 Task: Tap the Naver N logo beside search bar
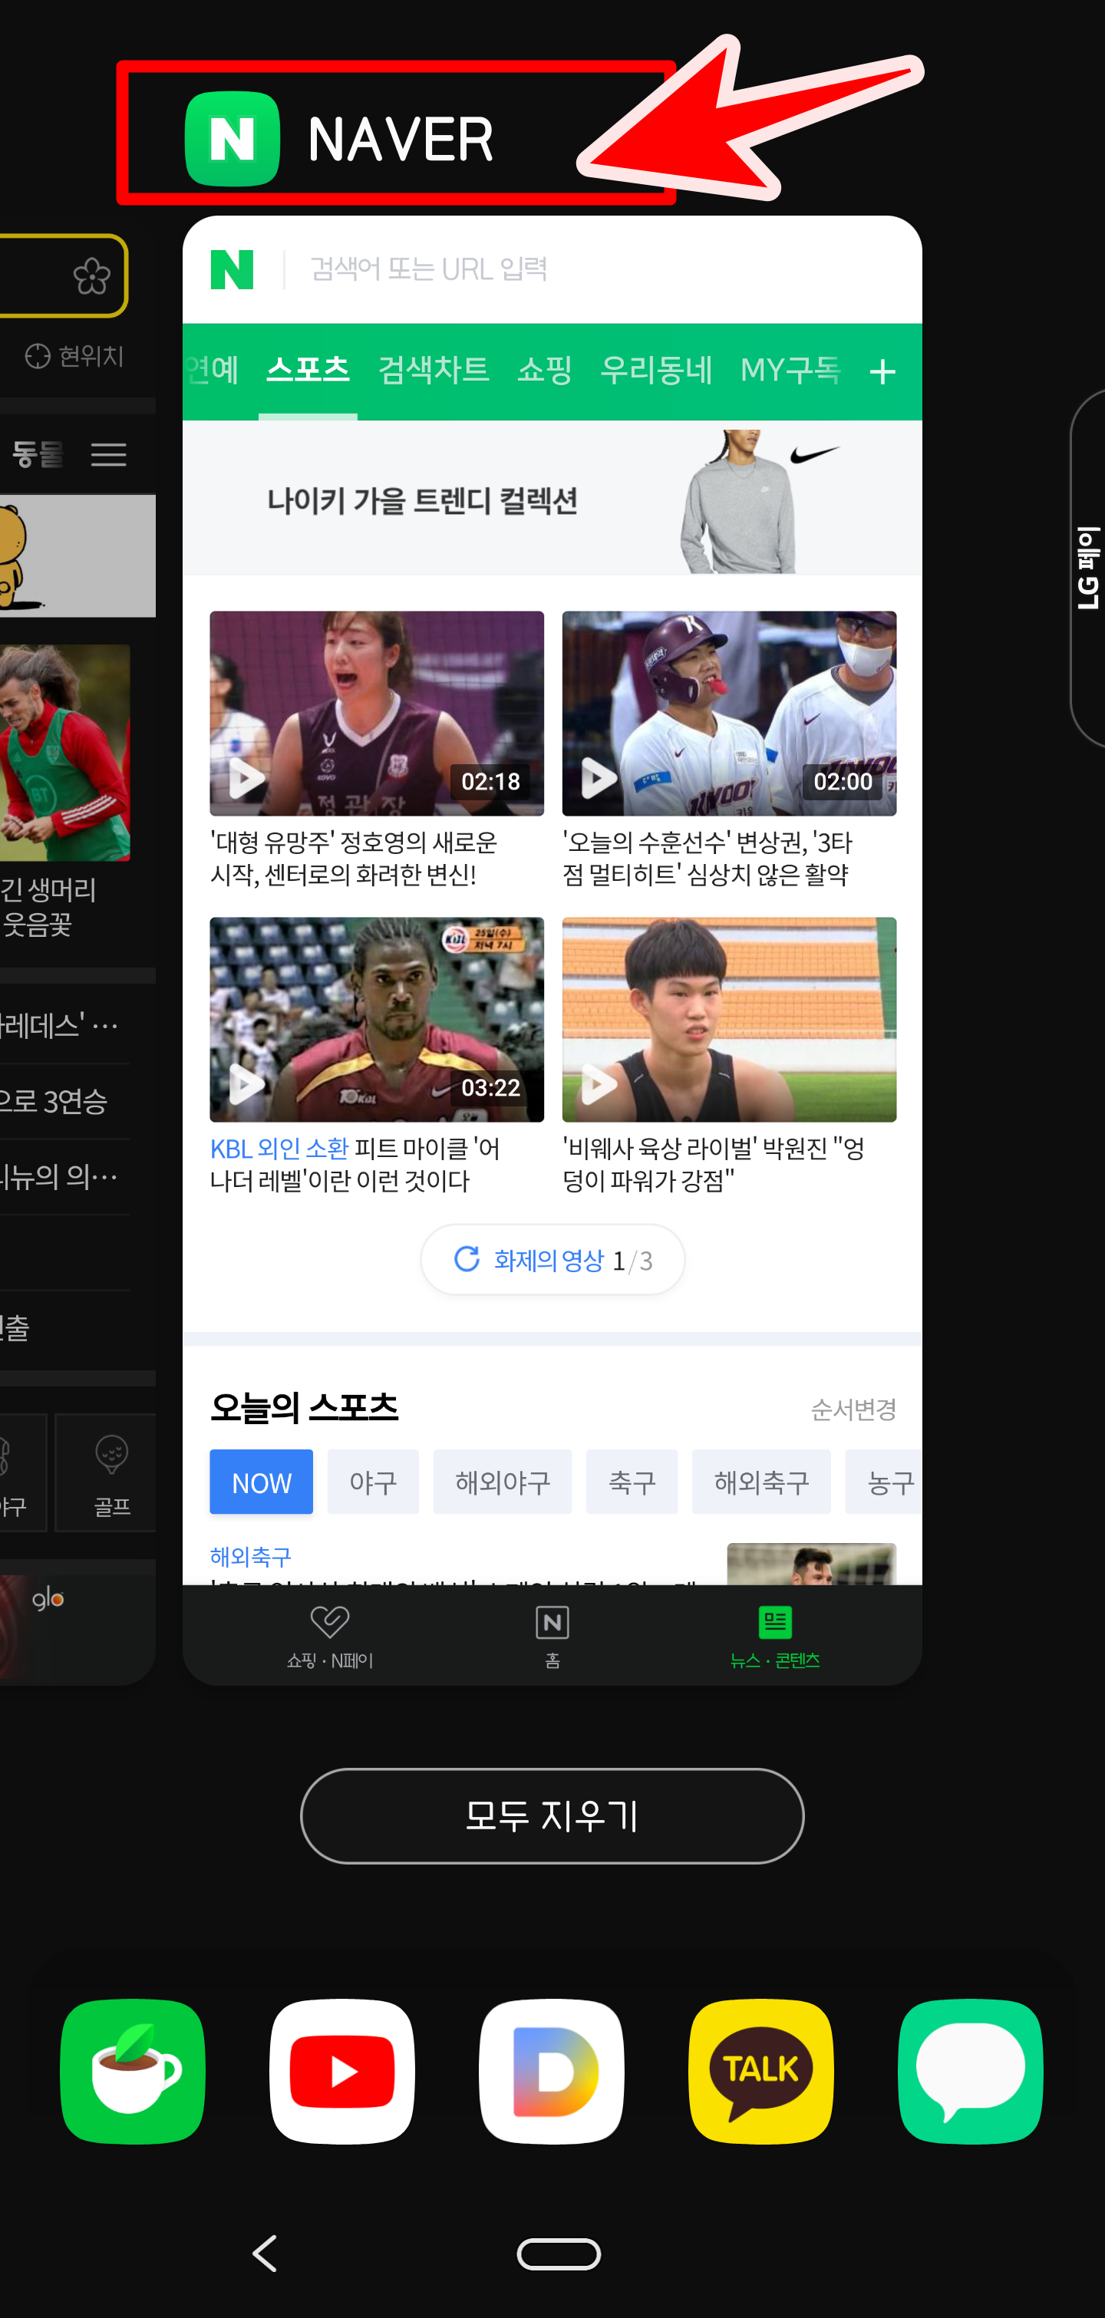(233, 269)
